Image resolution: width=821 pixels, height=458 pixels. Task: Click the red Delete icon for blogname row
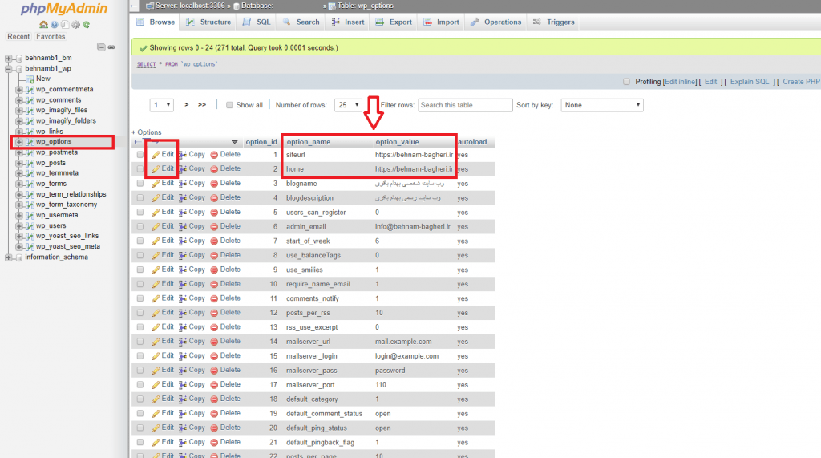click(214, 184)
